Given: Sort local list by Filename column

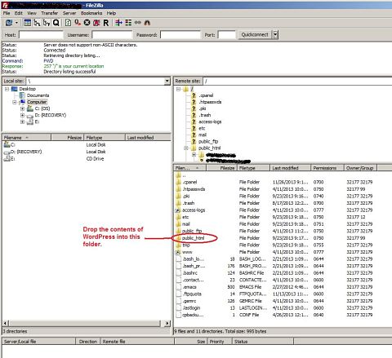Looking at the screenshot, I should point(27,138).
